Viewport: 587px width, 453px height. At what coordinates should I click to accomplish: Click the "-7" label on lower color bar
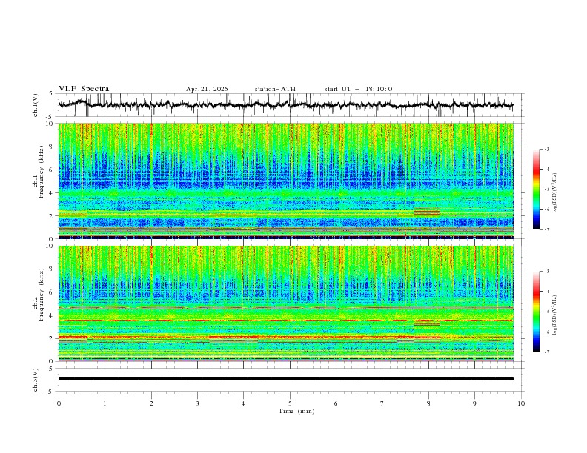pos(546,352)
